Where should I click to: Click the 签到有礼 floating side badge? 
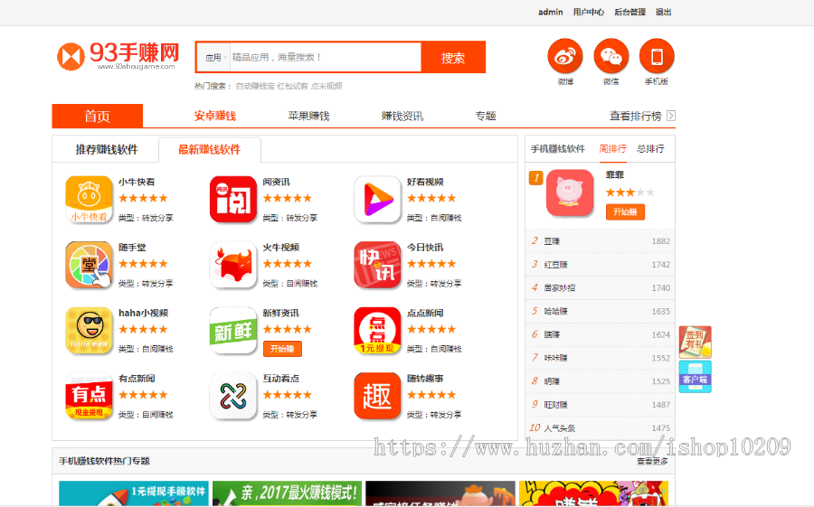point(695,343)
